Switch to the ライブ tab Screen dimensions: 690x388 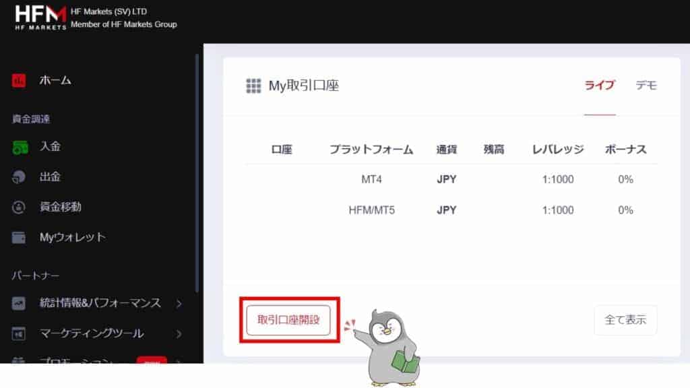click(x=599, y=86)
